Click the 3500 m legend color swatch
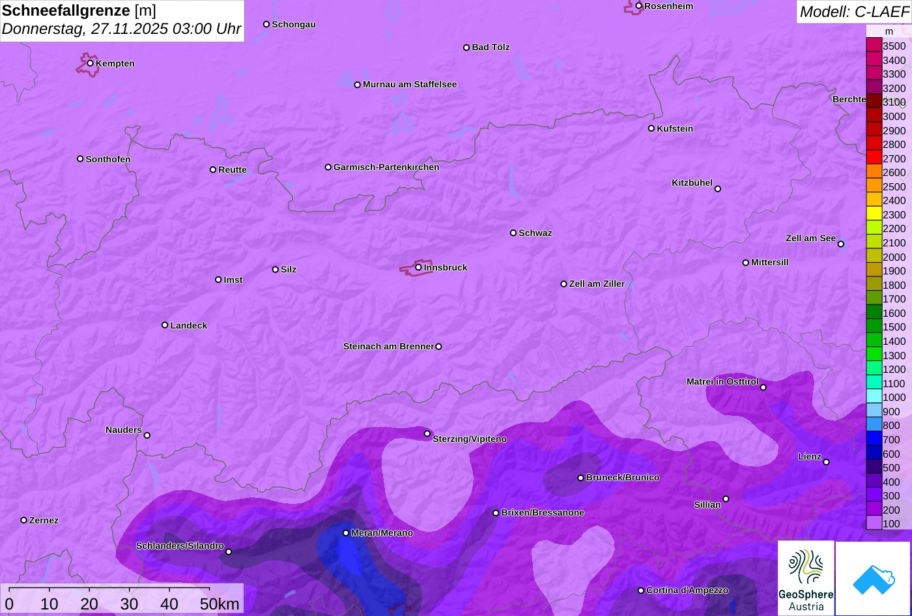The width and height of the screenshot is (912, 616). (874, 45)
